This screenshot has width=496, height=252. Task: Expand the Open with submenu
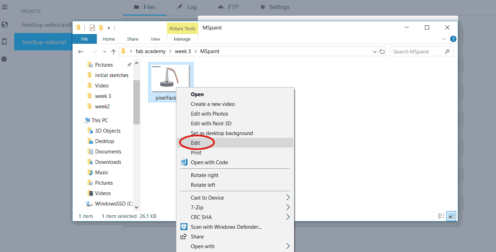pos(288,246)
